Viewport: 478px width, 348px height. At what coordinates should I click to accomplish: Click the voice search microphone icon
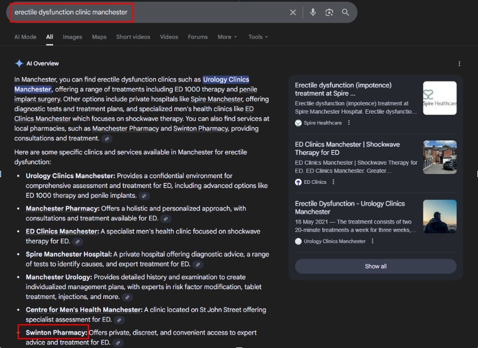click(312, 12)
